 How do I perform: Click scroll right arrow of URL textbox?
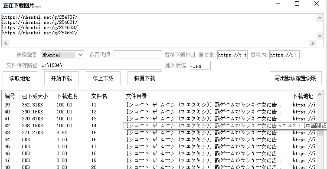pyautogui.click(x=312, y=43)
